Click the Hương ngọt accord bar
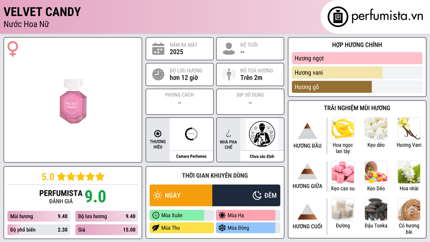Image resolution: width=430 pixels, height=242 pixels. (x=357, y=58)
